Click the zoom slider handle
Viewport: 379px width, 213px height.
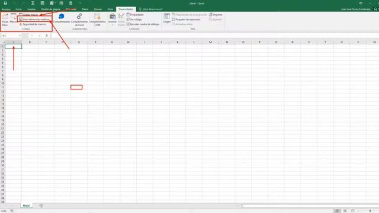pyautogui.click(x=370, y=211)
